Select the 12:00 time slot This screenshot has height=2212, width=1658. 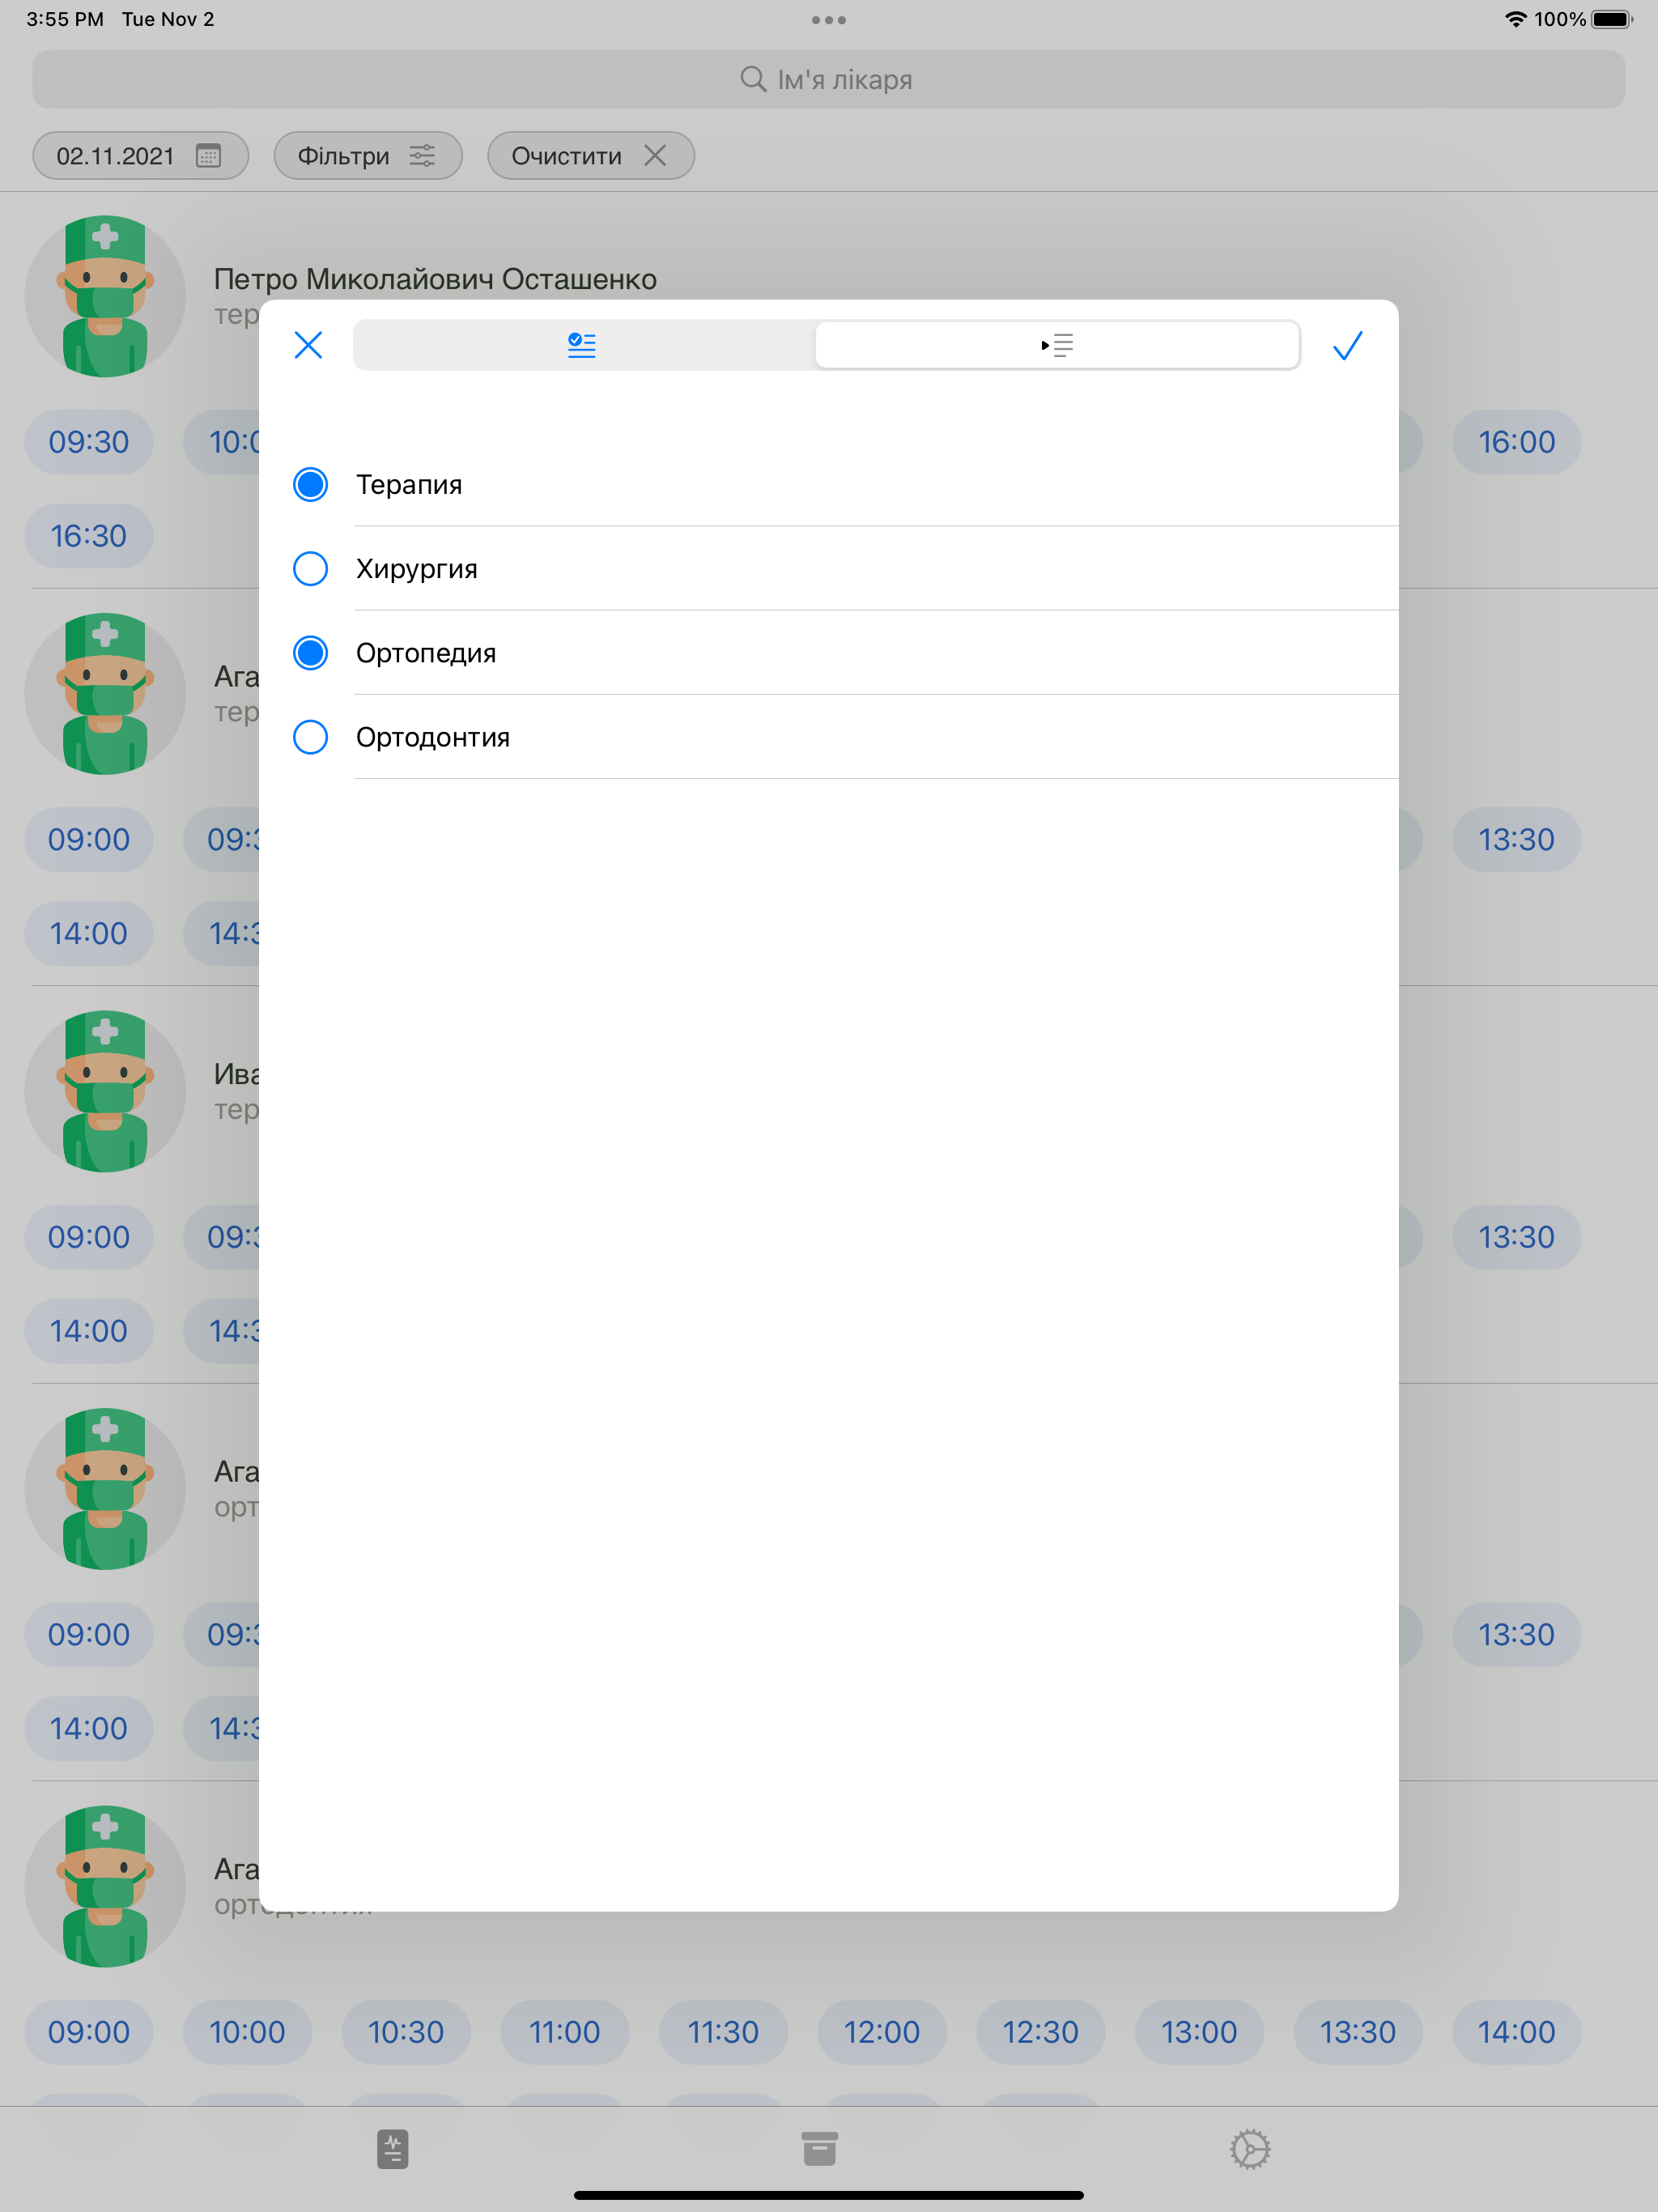click(x=882, y=2032)
